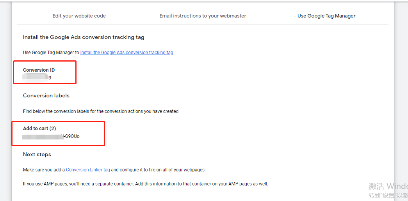Select the conversion label text ending in G9OUo
This screenshot has height=201, width=408.
coord(51,136)
